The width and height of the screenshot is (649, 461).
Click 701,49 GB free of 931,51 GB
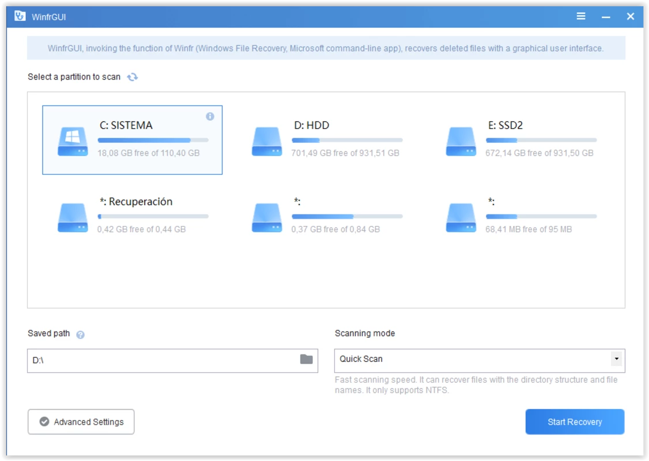(345, 153)
